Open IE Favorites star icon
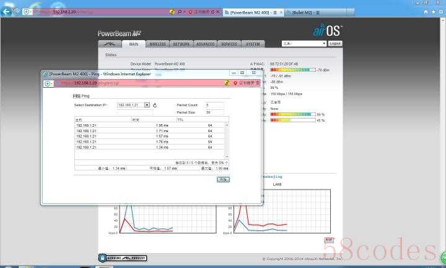446x268 pixels. [433, 12]
